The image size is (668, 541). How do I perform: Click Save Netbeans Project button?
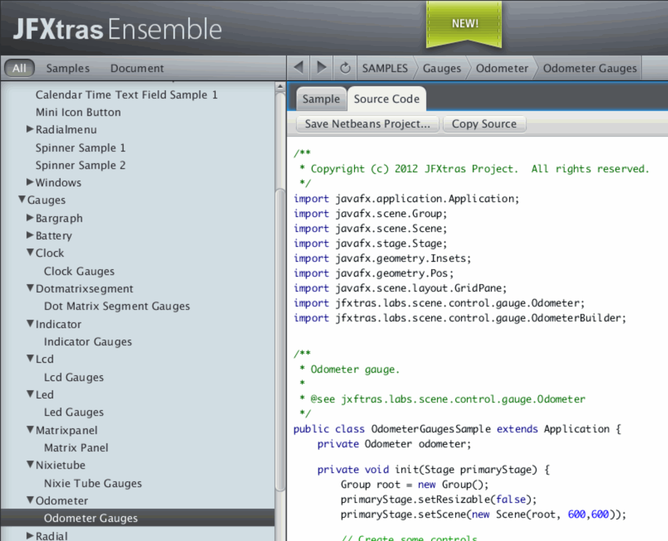pos(367,124)
